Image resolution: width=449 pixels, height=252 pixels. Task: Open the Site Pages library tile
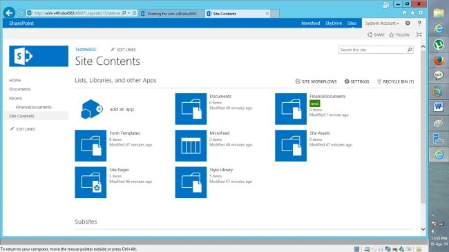coord(90,182)
